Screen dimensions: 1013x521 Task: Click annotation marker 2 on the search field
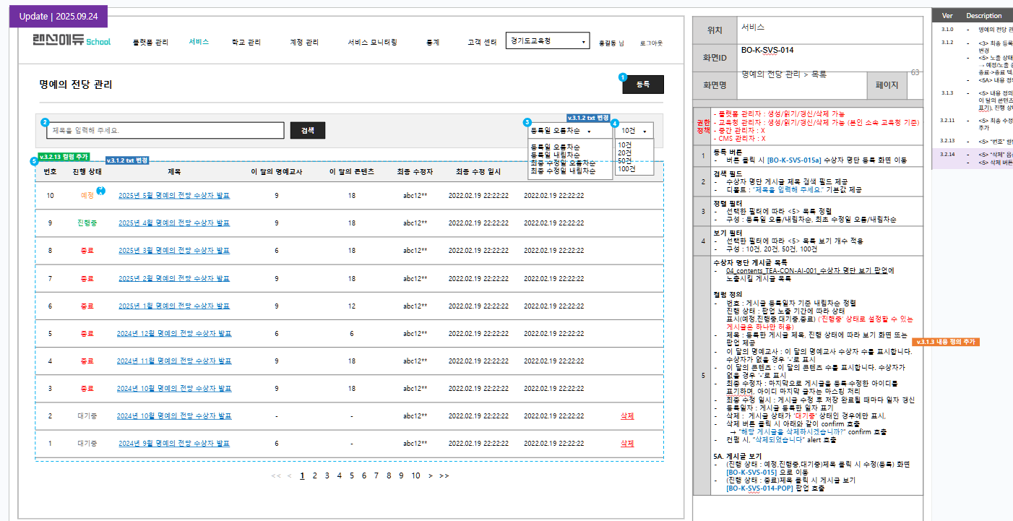[x=45, y=123]
